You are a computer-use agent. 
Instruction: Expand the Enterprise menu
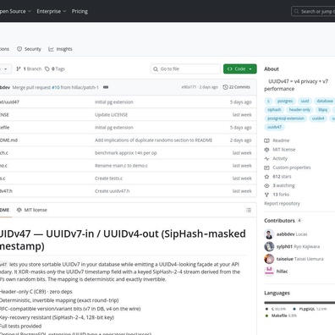click(52, 11)
